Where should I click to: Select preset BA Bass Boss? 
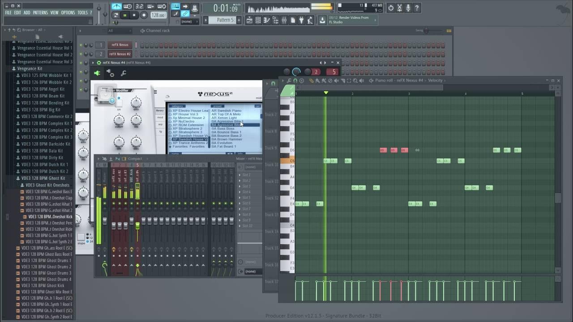click(223, 129)
